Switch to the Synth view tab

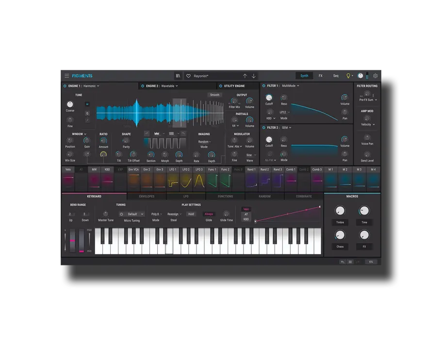304,76
